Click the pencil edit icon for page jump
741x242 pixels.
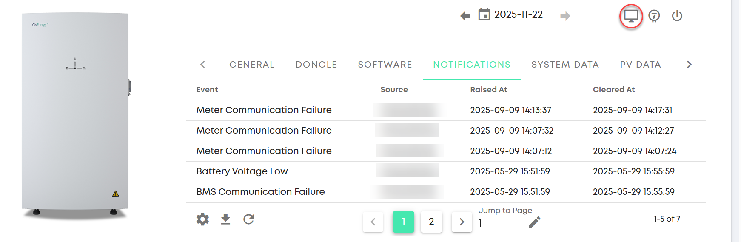click(535, 222)
